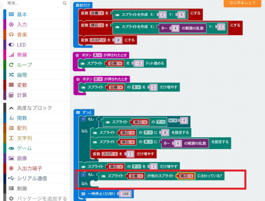Open the X property dropdown in button B block
The width and height of the screenshot is (265, 201).
[x=136, y=87]
